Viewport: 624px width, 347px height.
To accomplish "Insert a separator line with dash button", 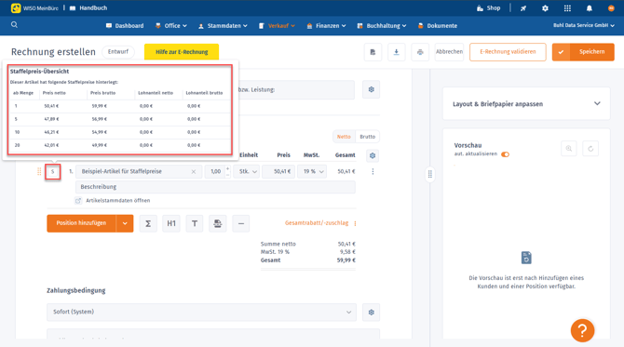I will coord(241,223).
